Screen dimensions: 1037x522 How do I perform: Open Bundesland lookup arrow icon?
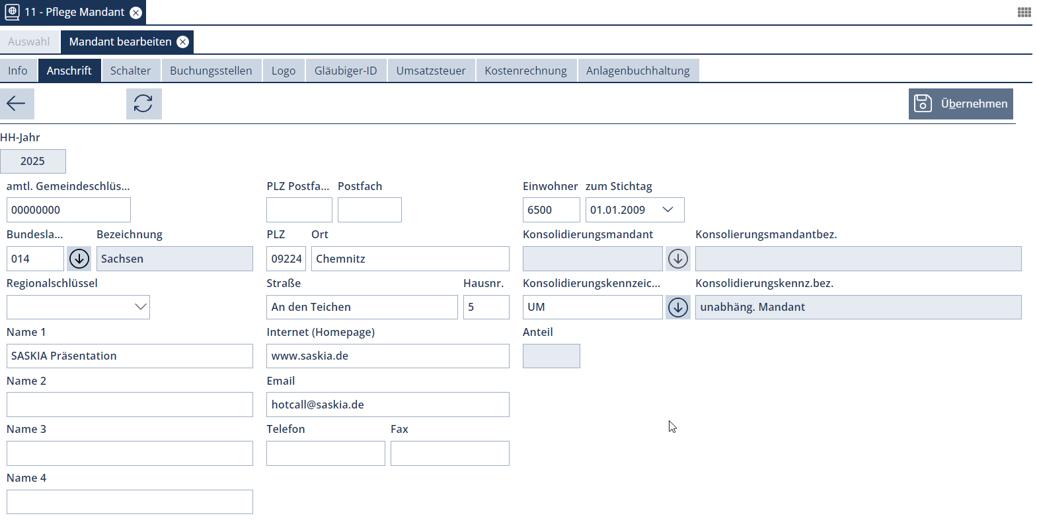click(79, 259)
